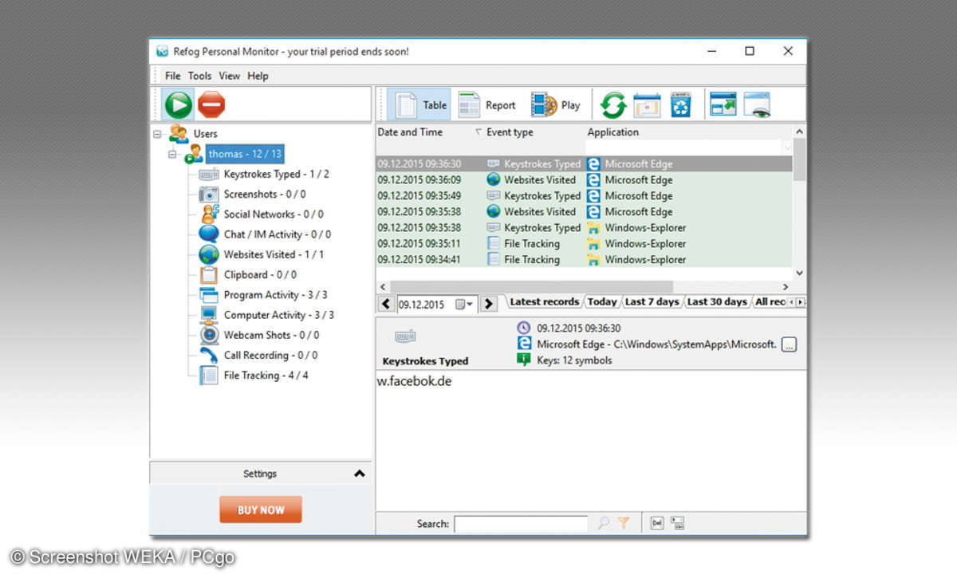The width and height of the screenshot is (957, 574).
Task: Open the Tools menu
Action: (x=199, y=76)
